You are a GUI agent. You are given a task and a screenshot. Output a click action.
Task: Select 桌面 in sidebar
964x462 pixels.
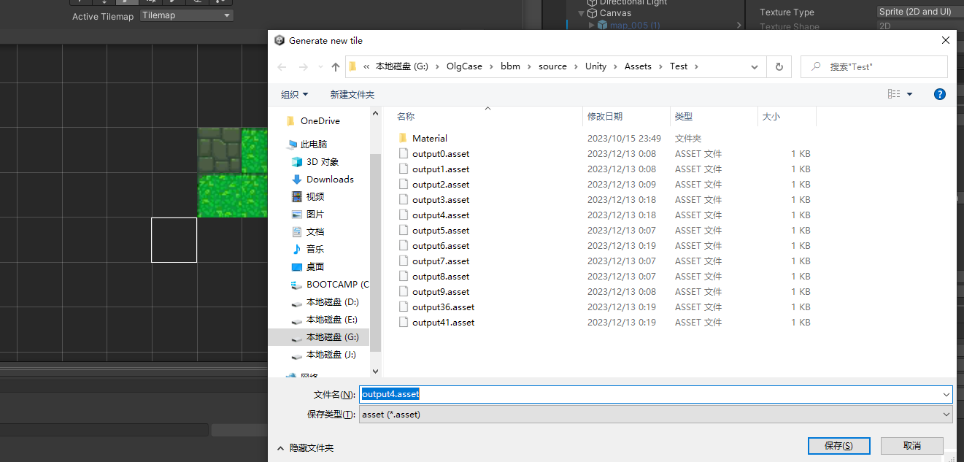pos(315,266)
